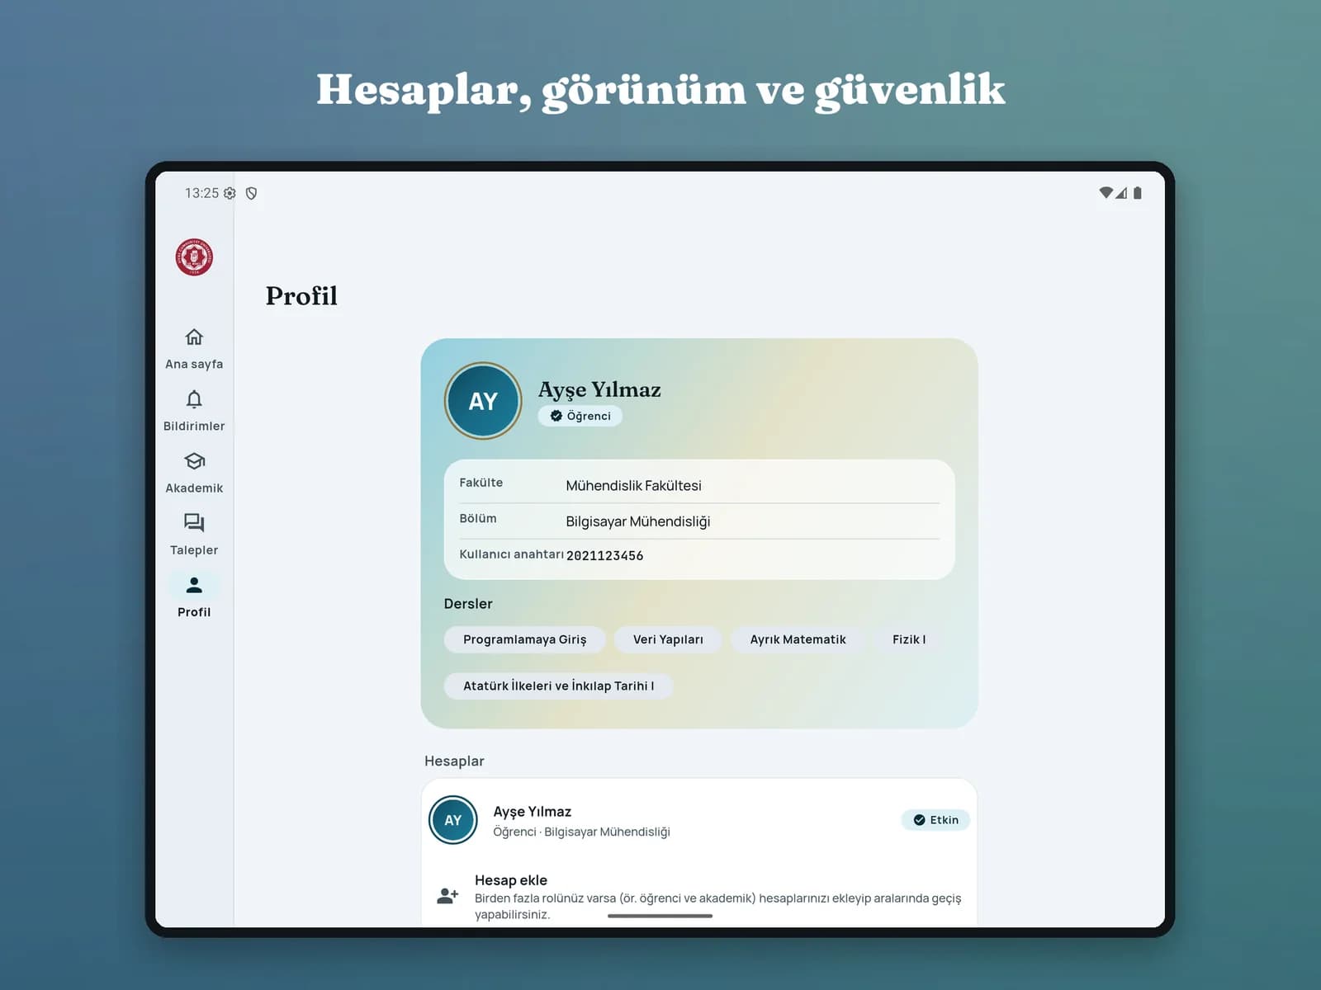Click the Ayşe Yılmaz profile name heading

click(x=599, y=389)
